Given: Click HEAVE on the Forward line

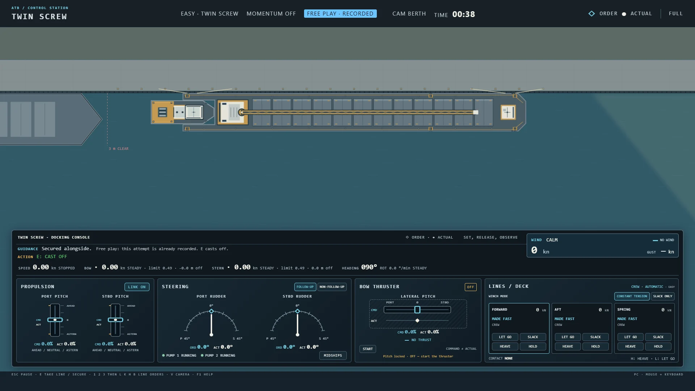Looking at the screenshot, I should [x=505, y=346].
